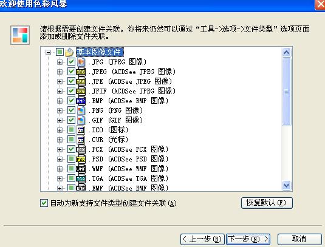325x247 pixels.
Task: Click the file list vertical scrollbar thumb
Action: (x=287, y=92)
